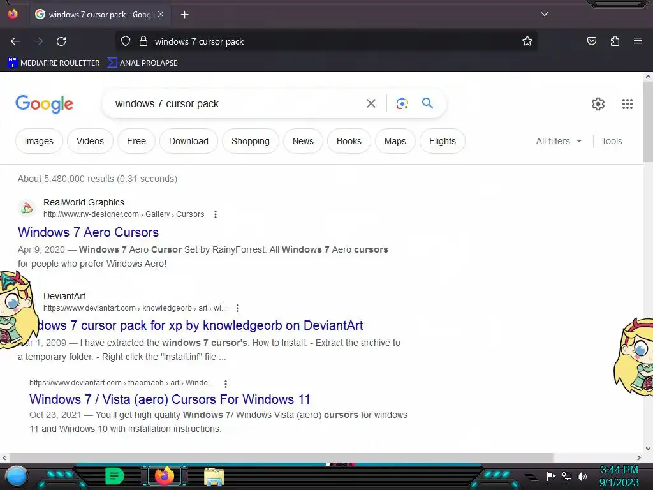The height and width of the screenshot is (490, 653).
Task: Open the Tools search options
Action: point(612,141)
